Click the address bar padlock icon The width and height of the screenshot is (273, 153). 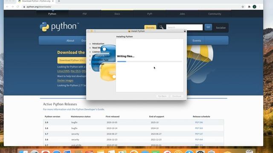(x=24, y=7)
